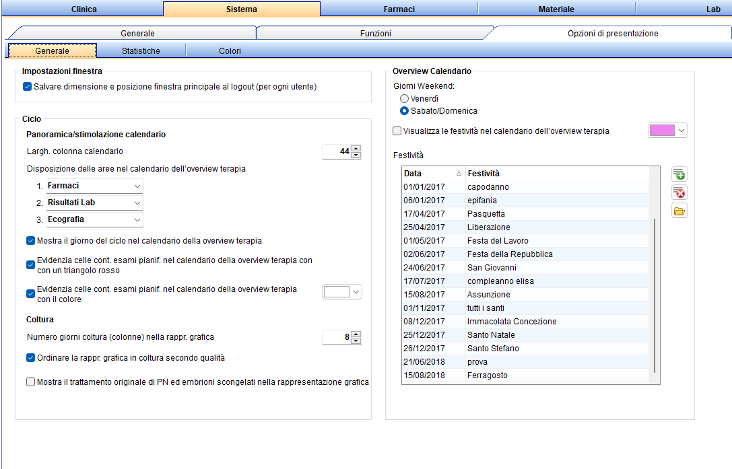
Task: Open the Opzioni di presentazione tab
Action: point(613,33)
